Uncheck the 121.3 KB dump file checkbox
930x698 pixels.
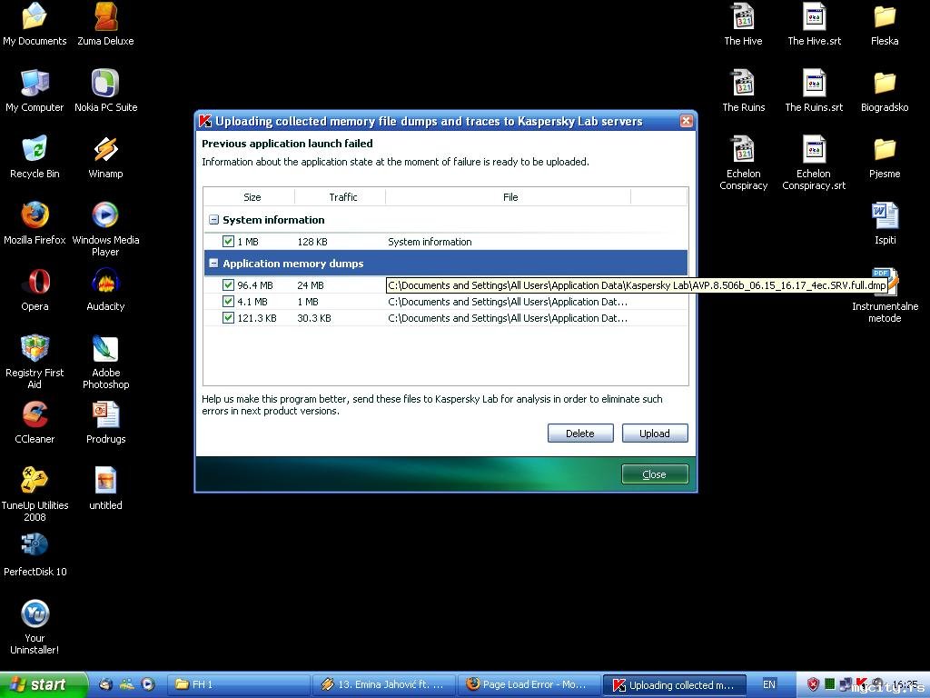click(x=228, y=317)
